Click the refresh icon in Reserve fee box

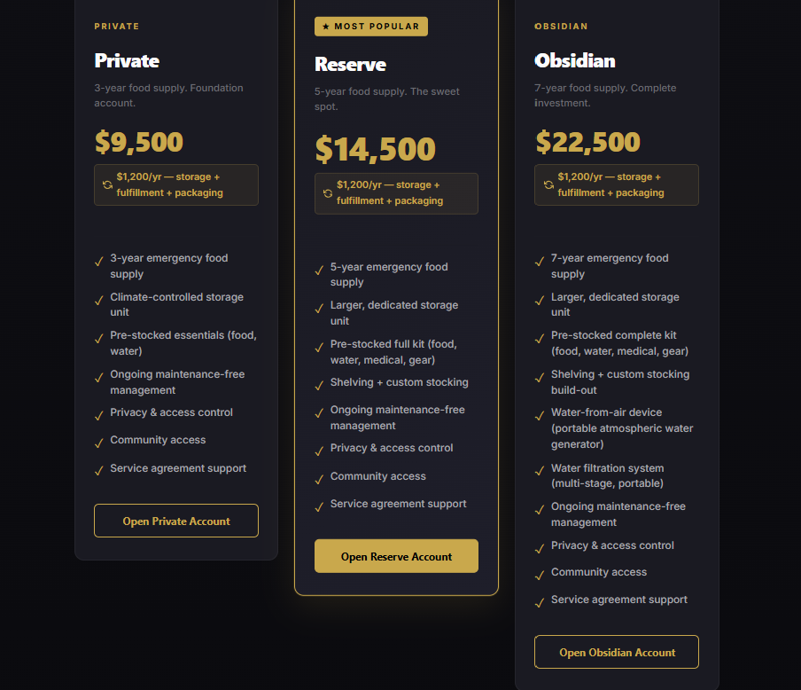pos(328,193)
